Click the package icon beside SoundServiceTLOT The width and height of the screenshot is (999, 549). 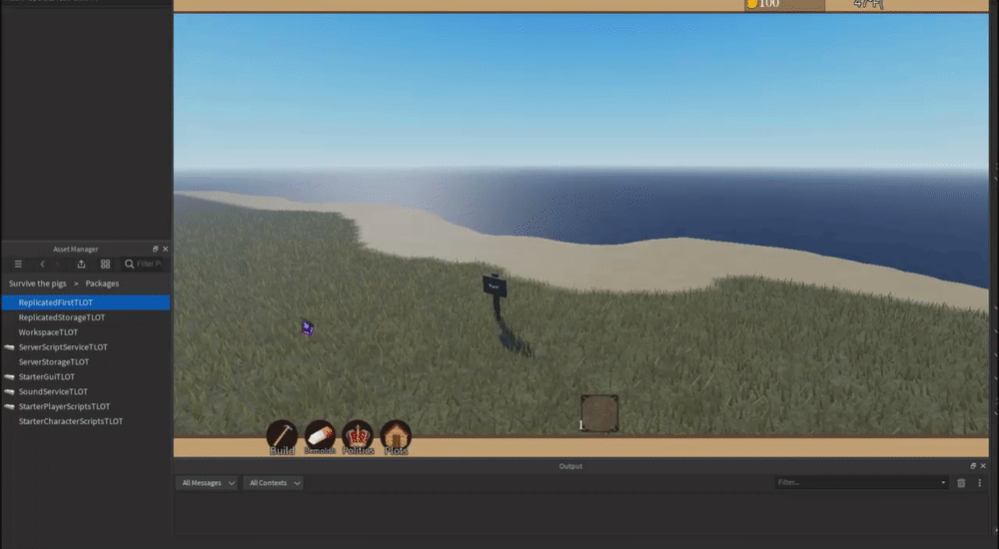(x=9, y=391)
